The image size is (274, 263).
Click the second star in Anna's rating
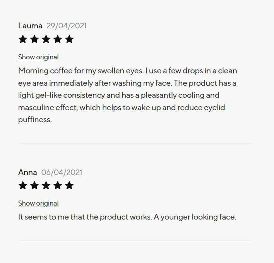(x=34, y=185)
